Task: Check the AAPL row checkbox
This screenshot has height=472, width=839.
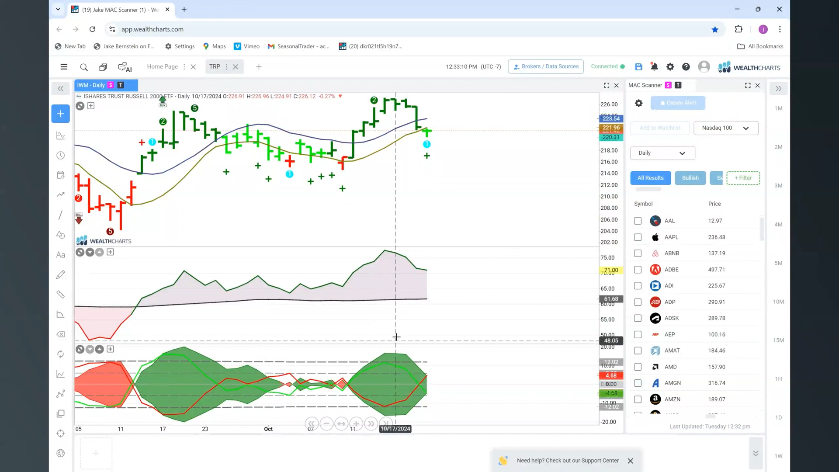Action: tap(638, 237)
